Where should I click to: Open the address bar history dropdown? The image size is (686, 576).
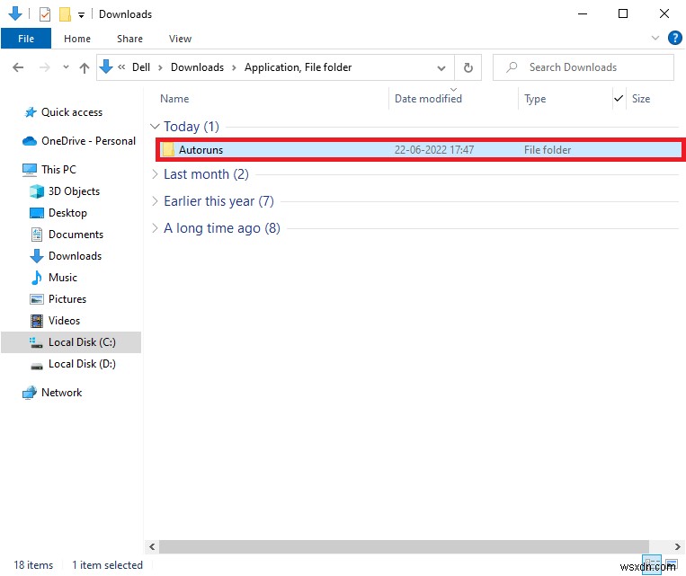[x=441, y=67]
